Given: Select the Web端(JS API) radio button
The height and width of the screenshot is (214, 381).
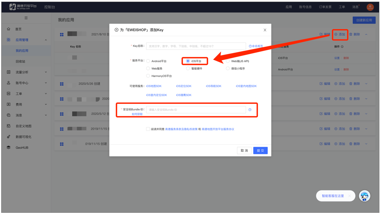Looking at the screenshot, I should click(228, 61).
